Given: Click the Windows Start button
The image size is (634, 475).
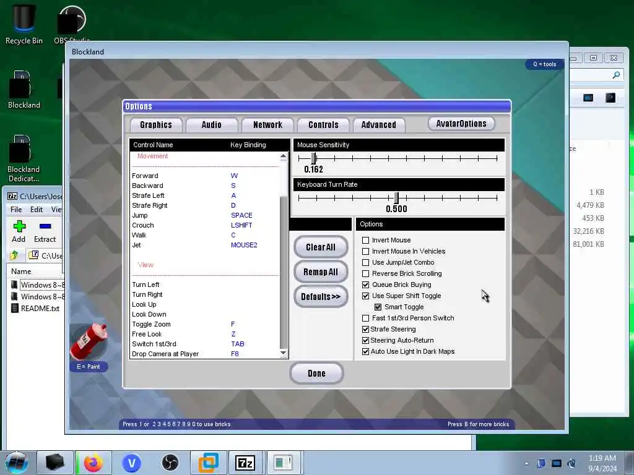Looking at the screenshot, I should click(x=17, y=463).
